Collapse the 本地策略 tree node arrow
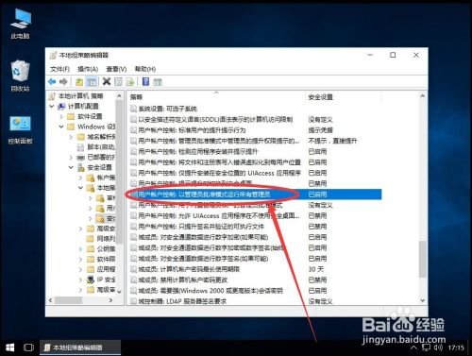 [80, 188]
